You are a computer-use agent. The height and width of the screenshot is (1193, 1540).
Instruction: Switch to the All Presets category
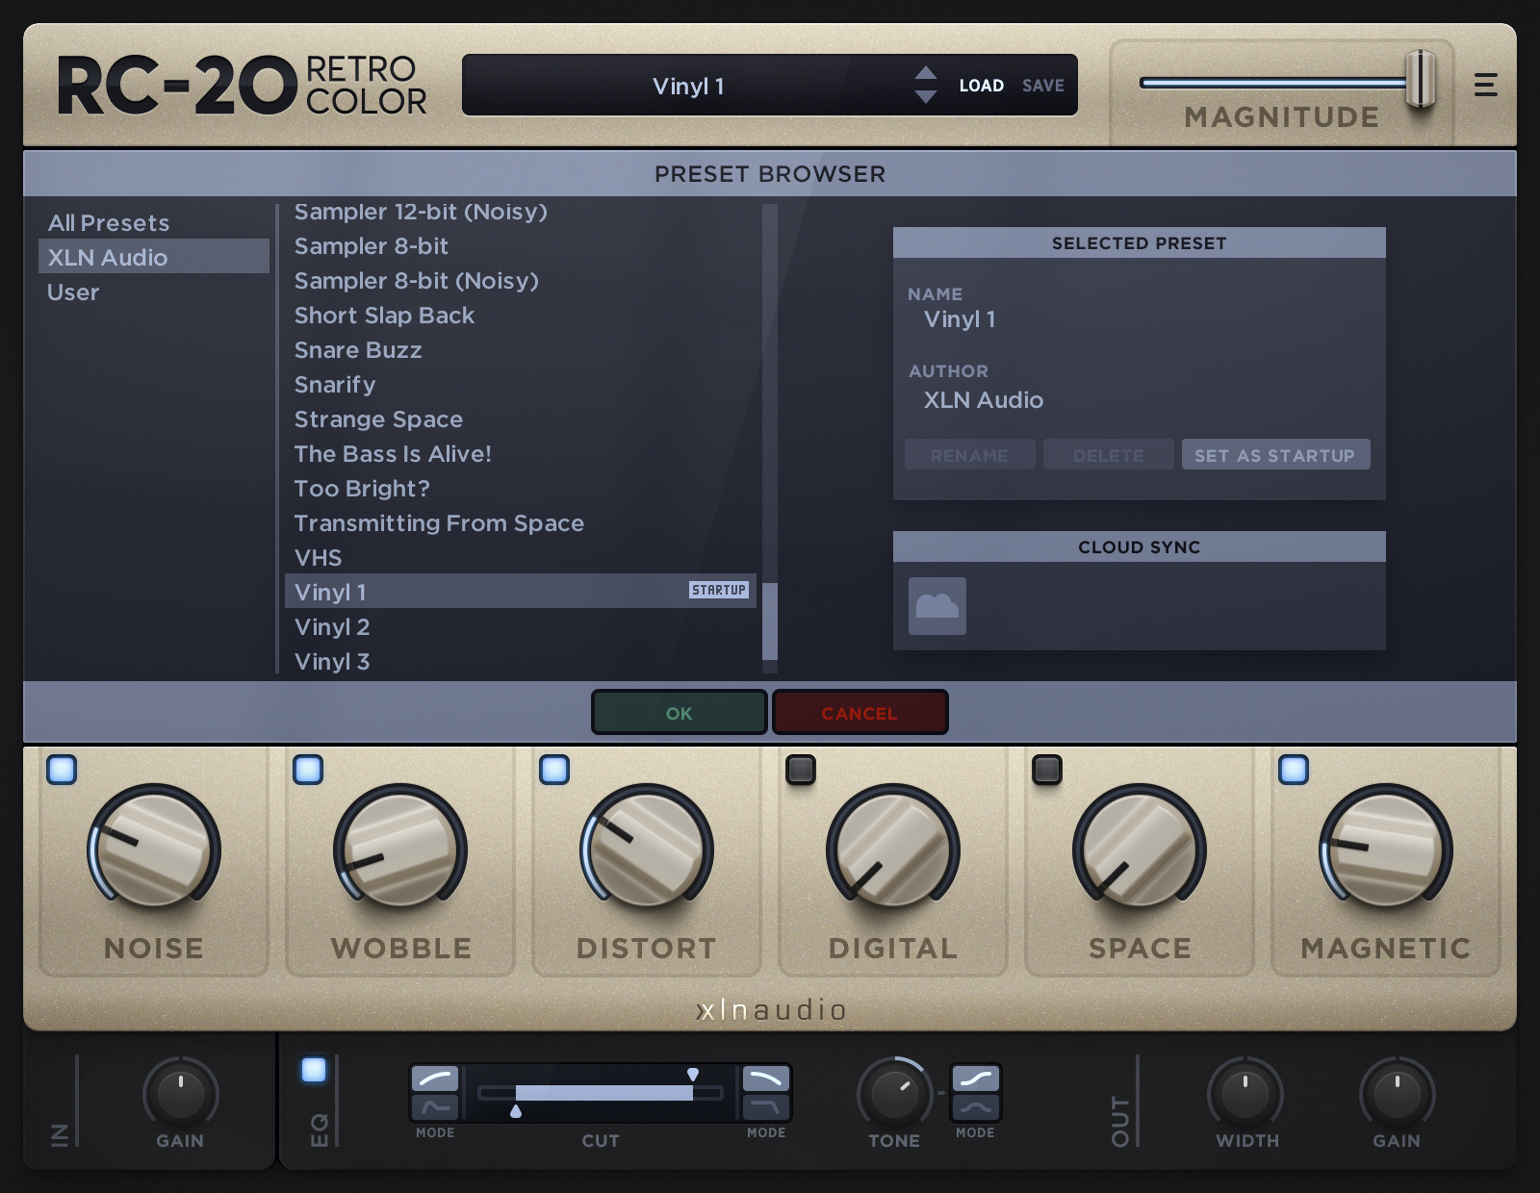tap(109, 223)
